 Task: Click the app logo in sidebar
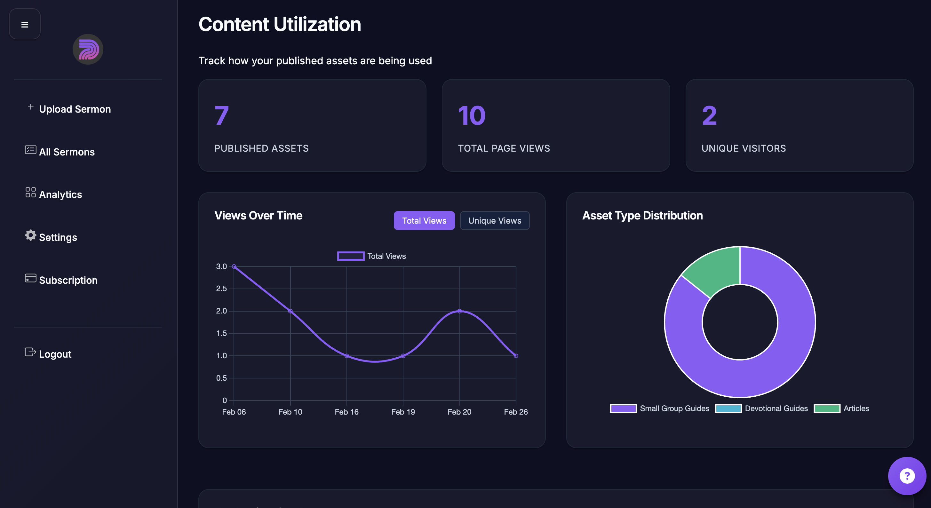(x=88, y=50)
